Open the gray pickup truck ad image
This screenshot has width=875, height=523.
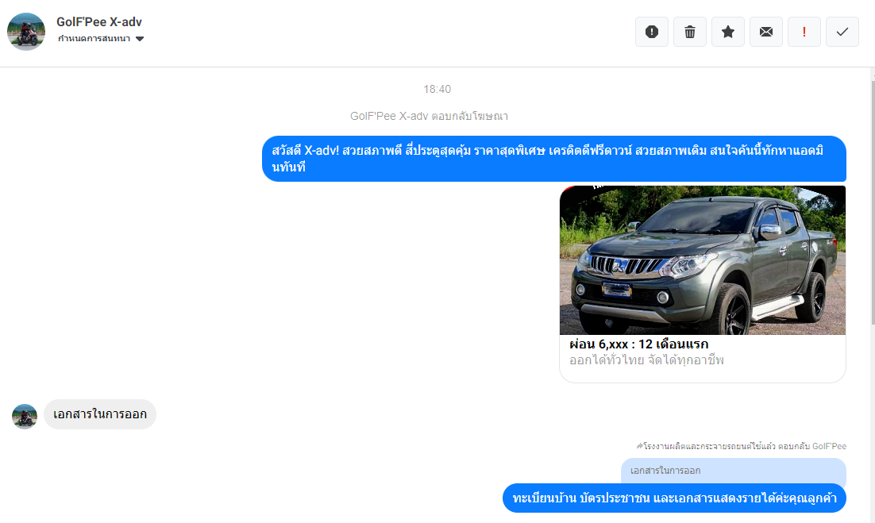coord(703,260)
